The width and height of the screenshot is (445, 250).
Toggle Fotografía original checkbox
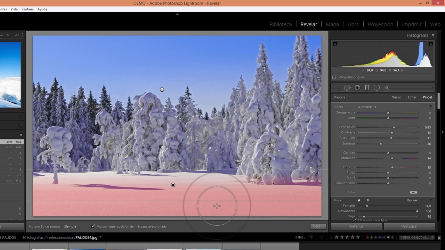point(334,77)
